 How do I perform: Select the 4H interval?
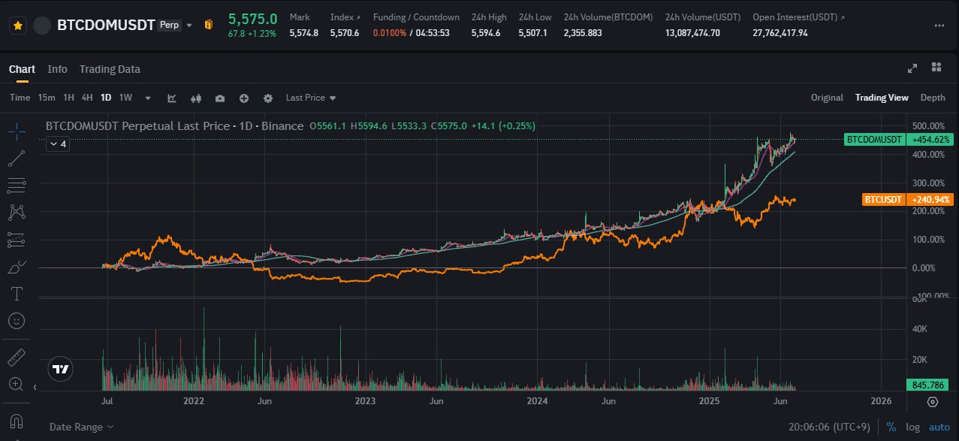(x=87, y=98)
